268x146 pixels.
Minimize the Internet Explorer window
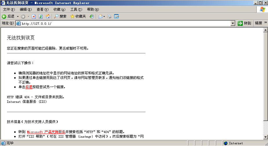(x=256, y=3)
